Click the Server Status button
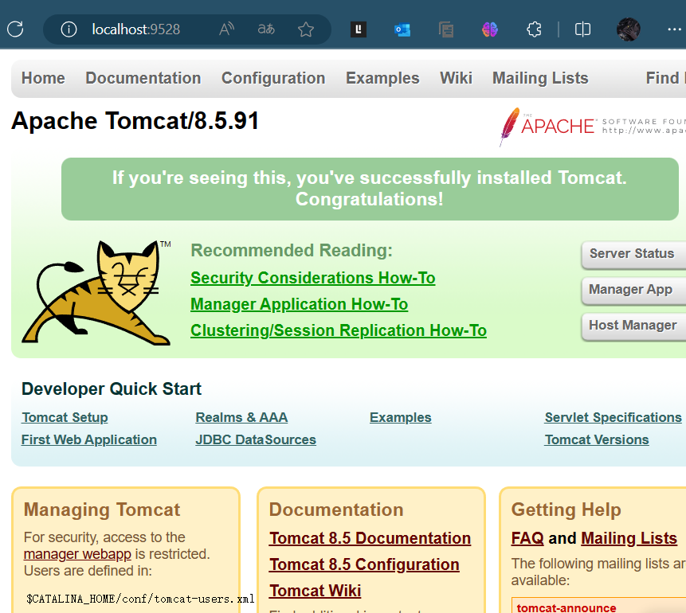The height and width of the screenshot is (613, 686). tap(633, 254)
